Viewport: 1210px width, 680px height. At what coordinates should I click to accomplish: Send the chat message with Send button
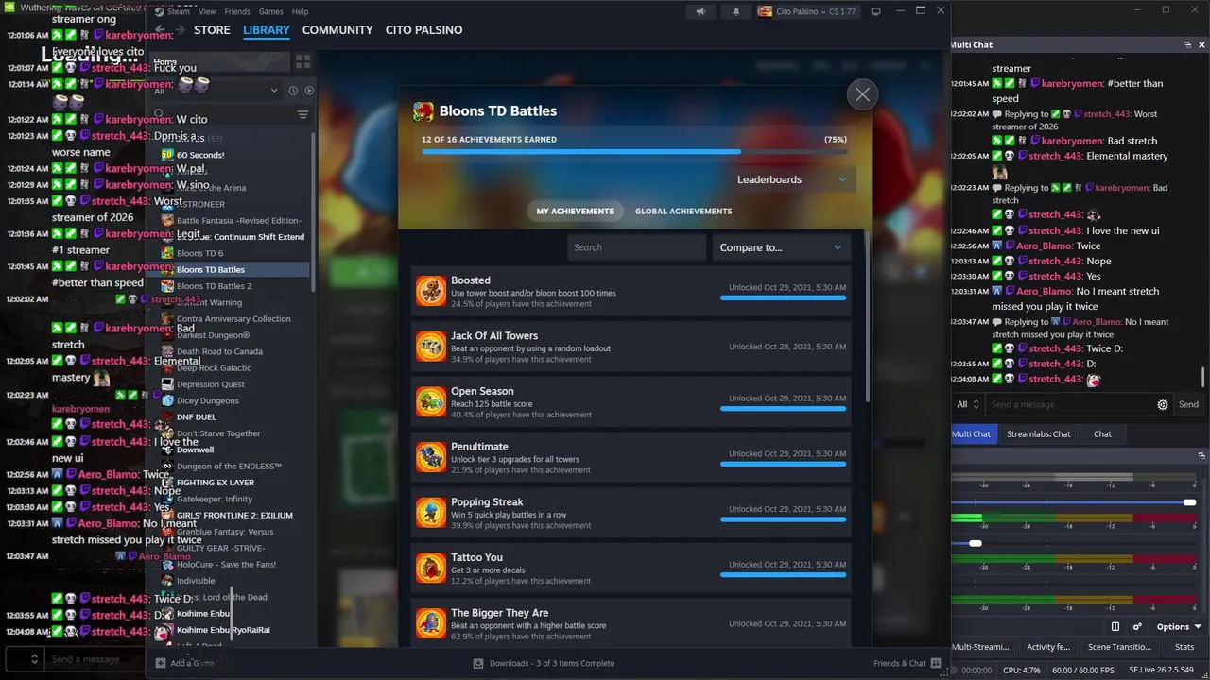pos(1188,404)
